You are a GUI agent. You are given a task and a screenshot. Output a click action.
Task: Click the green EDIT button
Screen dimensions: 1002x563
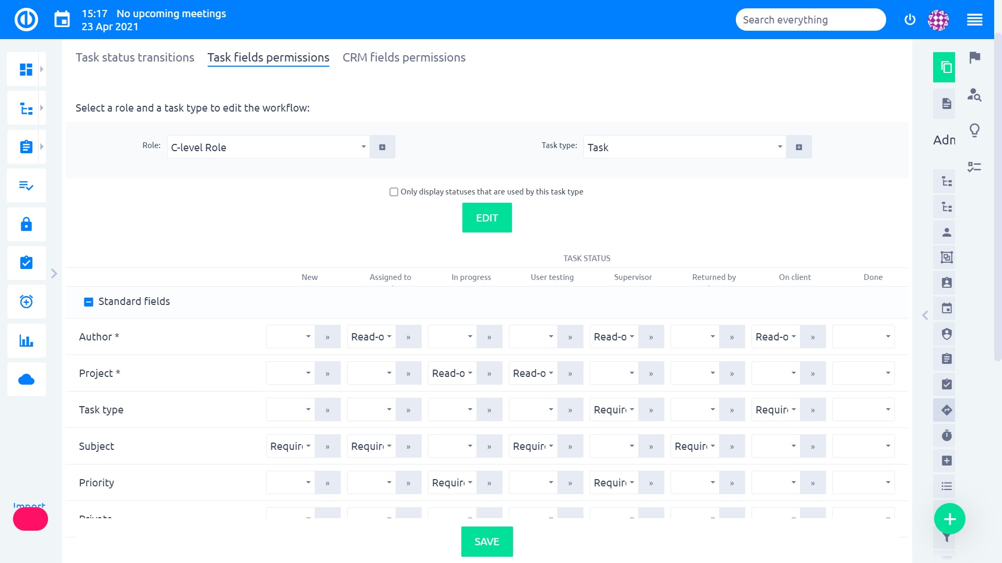coord(487,217)
